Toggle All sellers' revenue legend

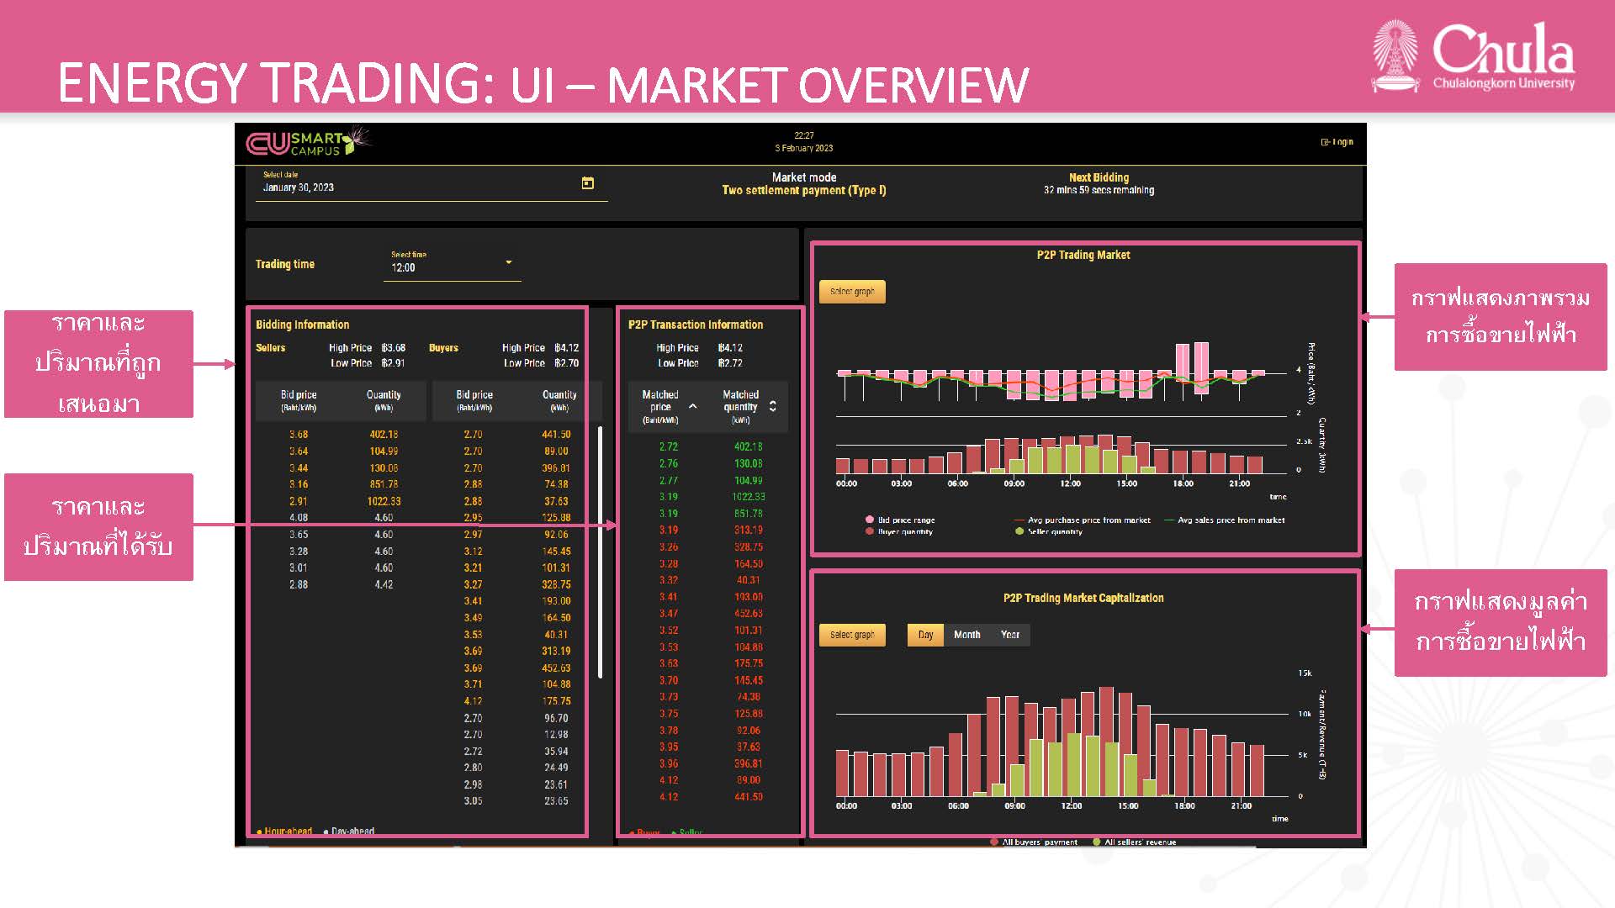tap(1097, 842)
